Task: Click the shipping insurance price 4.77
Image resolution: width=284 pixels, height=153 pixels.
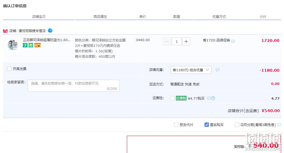Action: [x=275, y=98]
